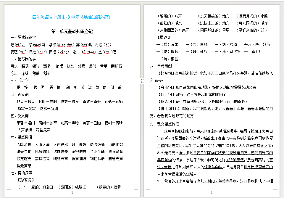
Task: Click the heading 九、课文重点梳理
Action: 164,124
